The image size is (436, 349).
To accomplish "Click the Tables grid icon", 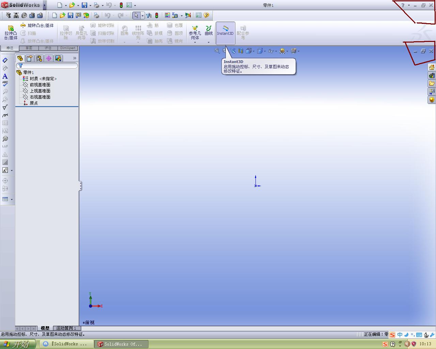I will pyautogui.click(x=5, y=199).
